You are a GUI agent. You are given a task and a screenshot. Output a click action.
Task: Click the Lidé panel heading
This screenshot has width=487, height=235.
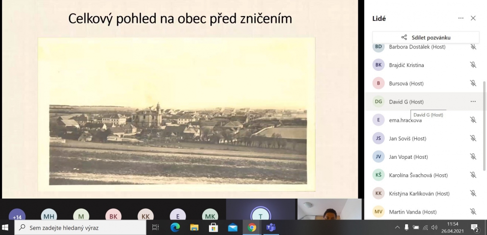379,18
